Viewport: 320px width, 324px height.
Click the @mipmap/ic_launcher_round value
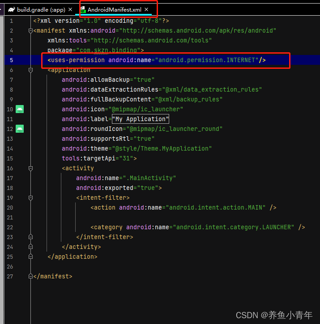(x=174, y=129)
